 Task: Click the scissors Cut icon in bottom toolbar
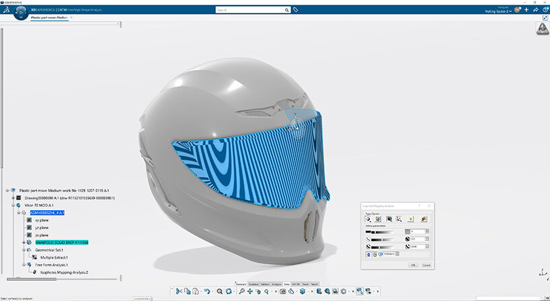[178, 292]
